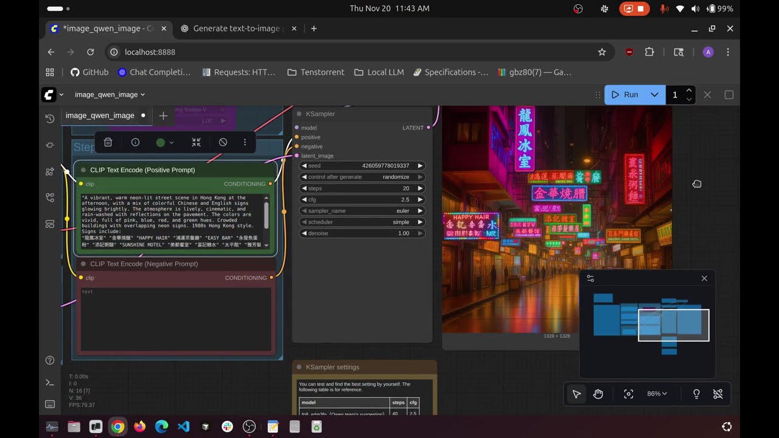Decrease the seed value with left arrow
Image resolution: width=779 pixels, height=438 pixels.
click(304, 165)
